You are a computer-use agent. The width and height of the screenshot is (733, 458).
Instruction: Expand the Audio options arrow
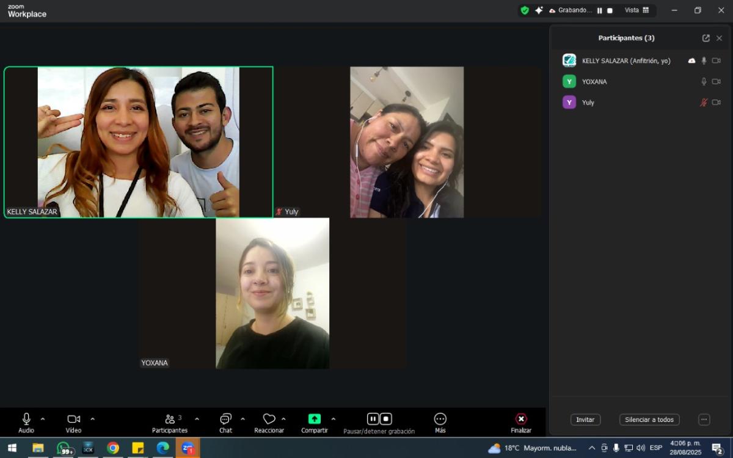click(43, 419)
